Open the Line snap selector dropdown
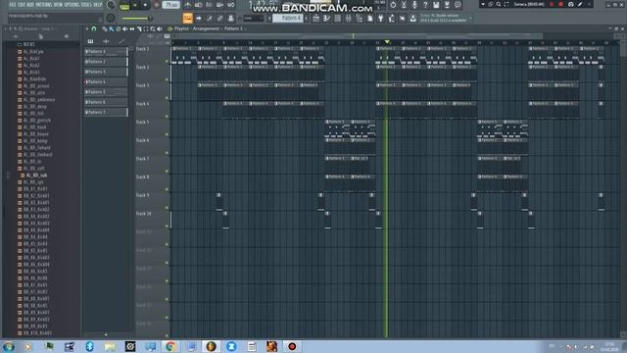Image resolution: width=627 pixels, height=353 pixels. pos(253,19)
